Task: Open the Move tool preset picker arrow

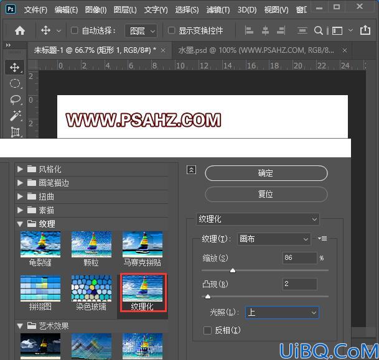Action: point(58,31)
